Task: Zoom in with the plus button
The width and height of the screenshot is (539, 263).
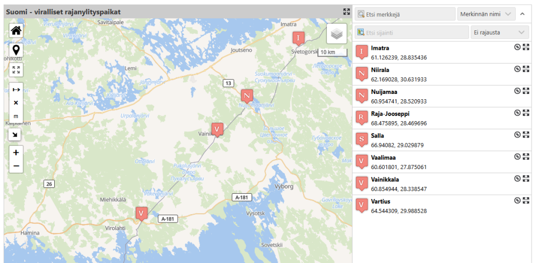Action: [16, 153]
